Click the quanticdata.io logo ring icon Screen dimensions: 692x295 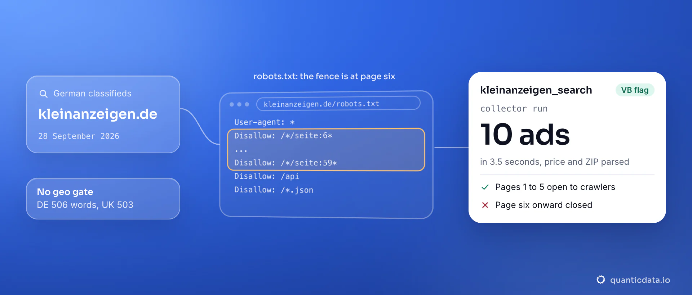tap(601, 280)
